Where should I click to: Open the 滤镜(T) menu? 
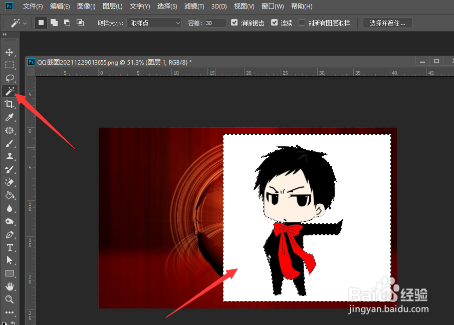point(194,6)
